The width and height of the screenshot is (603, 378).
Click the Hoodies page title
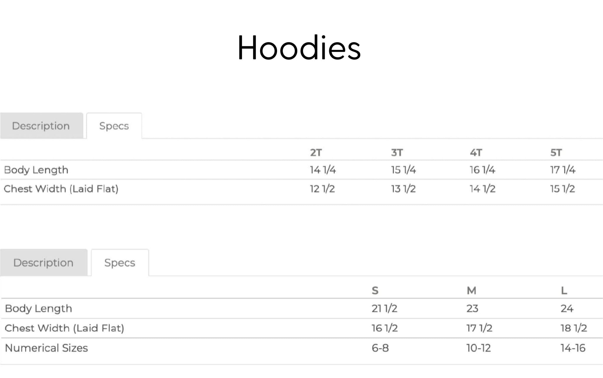[299, 48]
